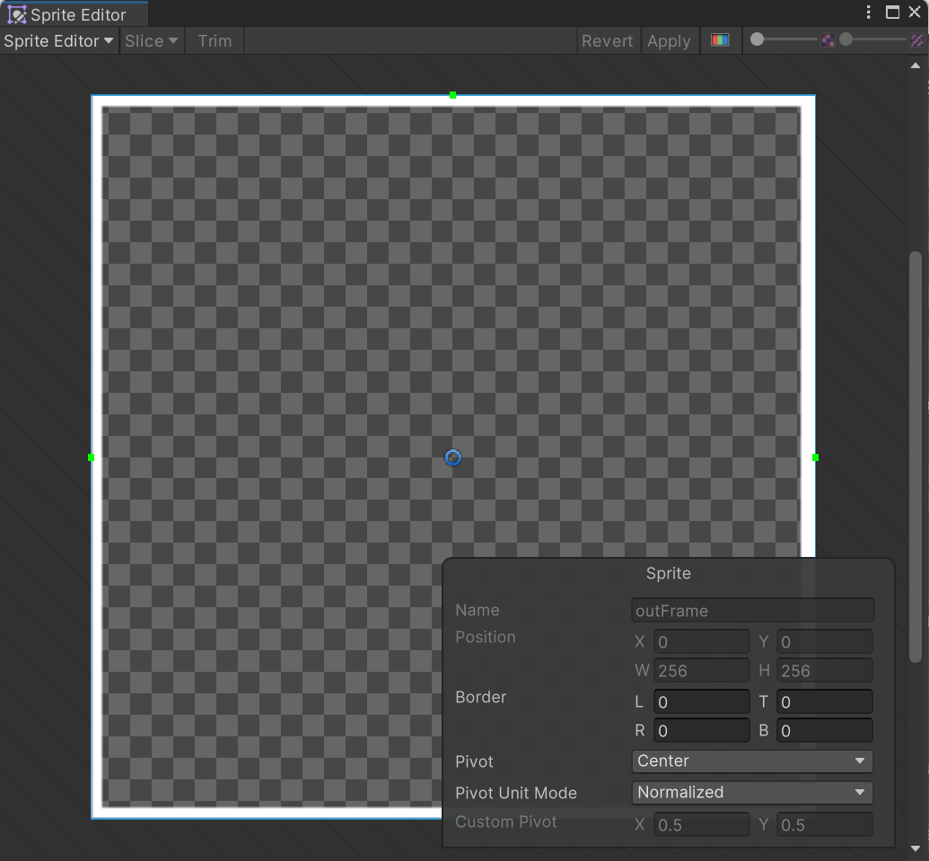Click the zoom checkerboard icon

tap(828, 40)
